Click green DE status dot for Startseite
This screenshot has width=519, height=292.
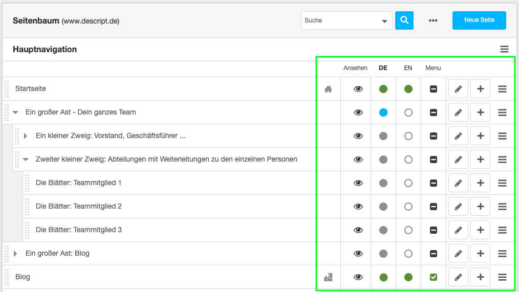[383, 89]
